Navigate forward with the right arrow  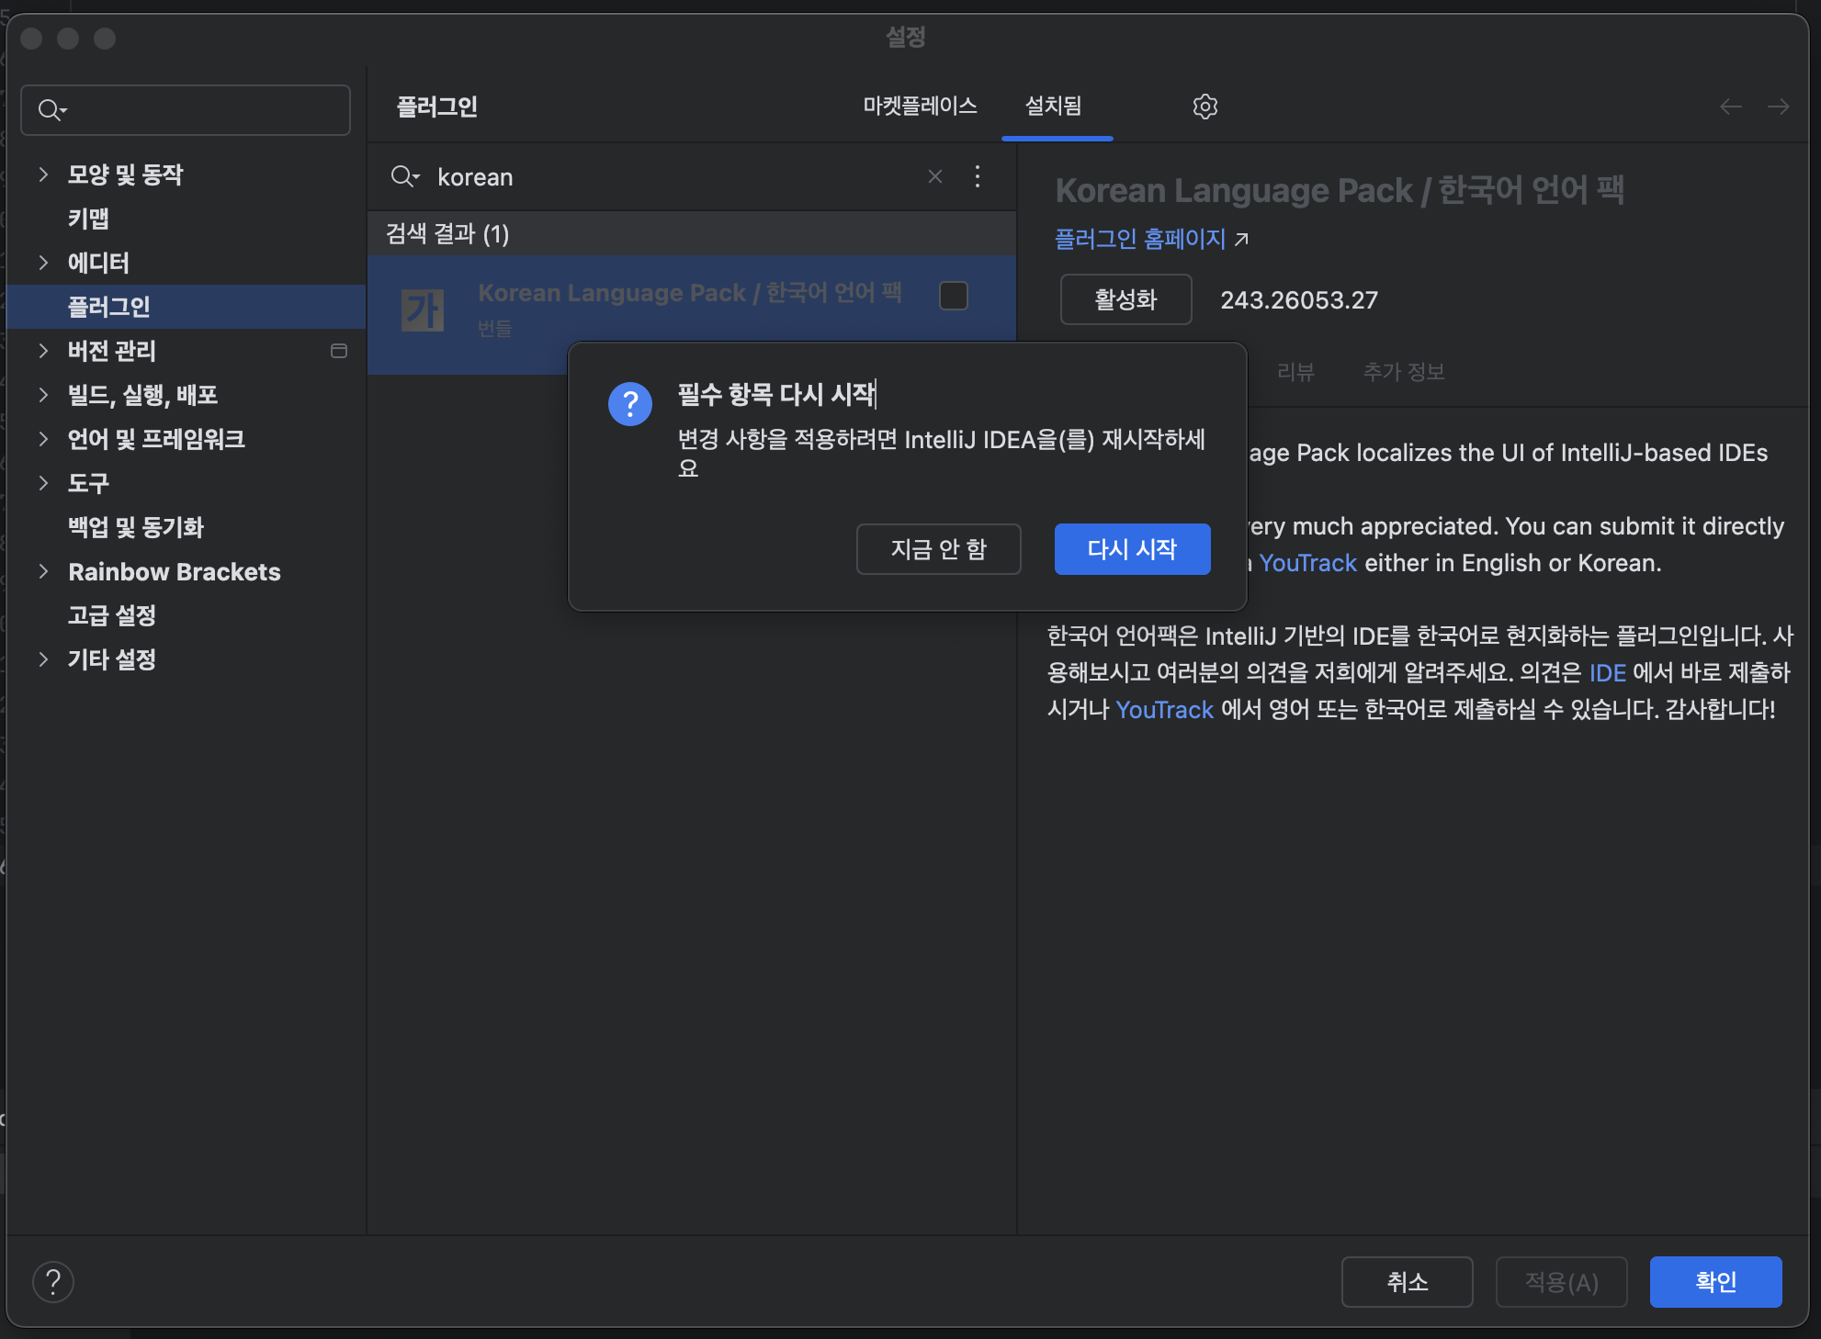coord(1779,107)
